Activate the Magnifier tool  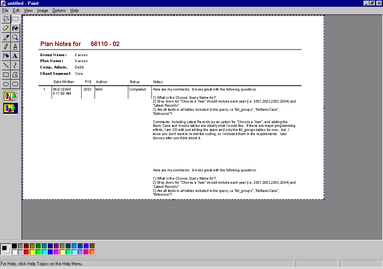(15, 37)
